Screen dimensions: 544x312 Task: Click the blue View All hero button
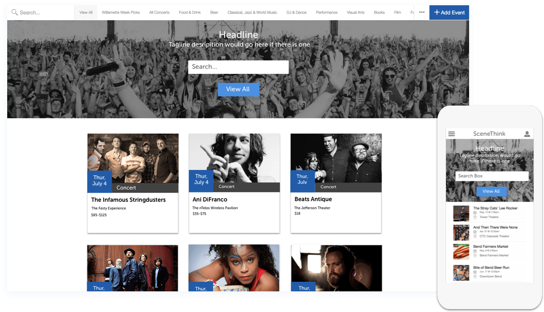[238, 89]
